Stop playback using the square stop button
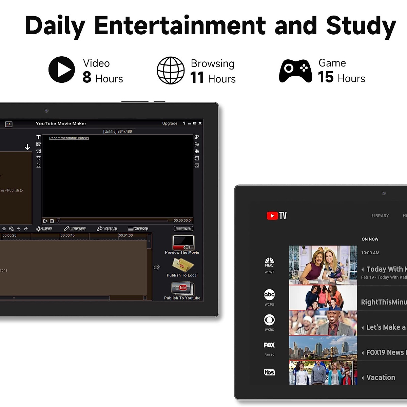This screenshot has height=407, width=407. click(52, 221)
